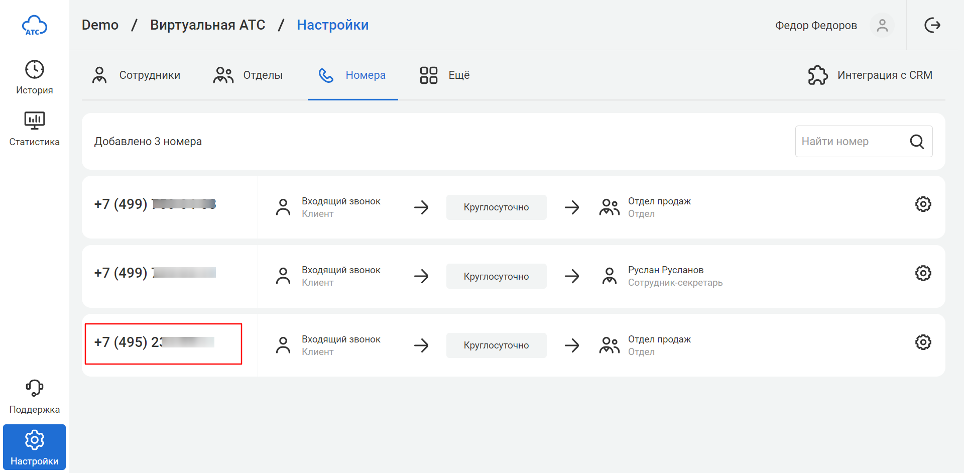Open Интеграция с CRM
The width and height of the screenshot is (964, 473).
[870, 75]
